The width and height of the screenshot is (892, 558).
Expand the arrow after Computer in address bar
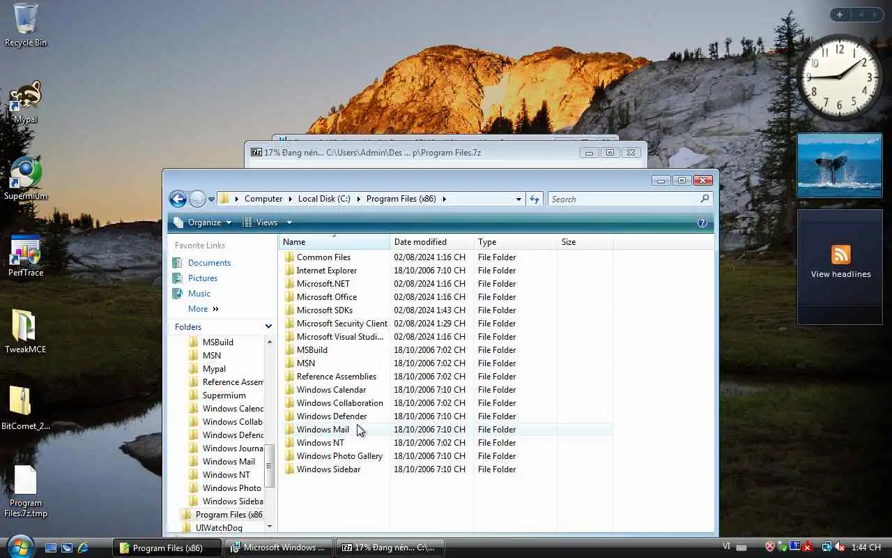pyautogui.click(x=291, y=199)
